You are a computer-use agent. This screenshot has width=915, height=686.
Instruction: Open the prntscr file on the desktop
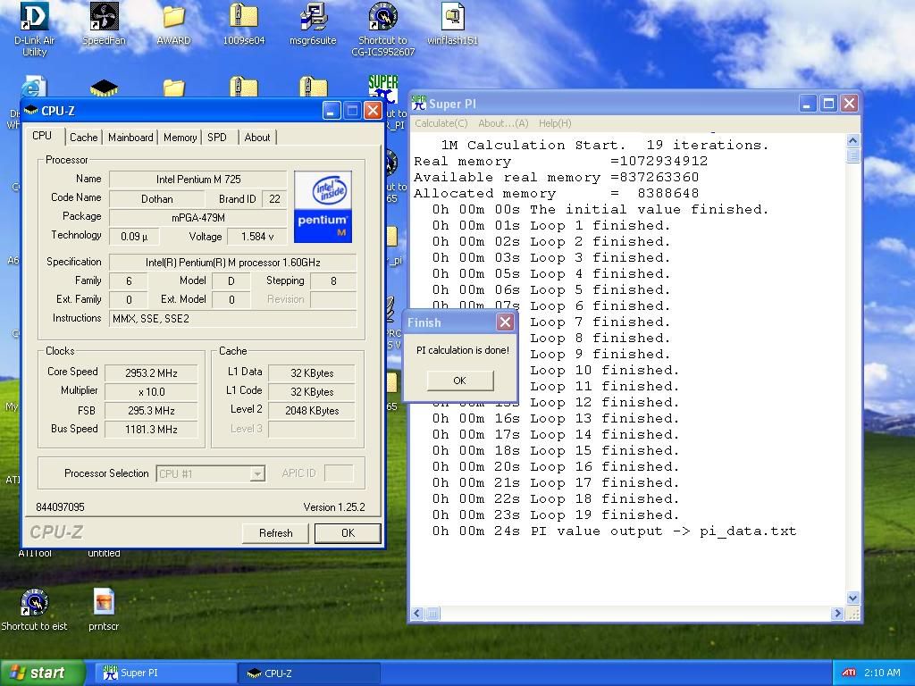104,609
